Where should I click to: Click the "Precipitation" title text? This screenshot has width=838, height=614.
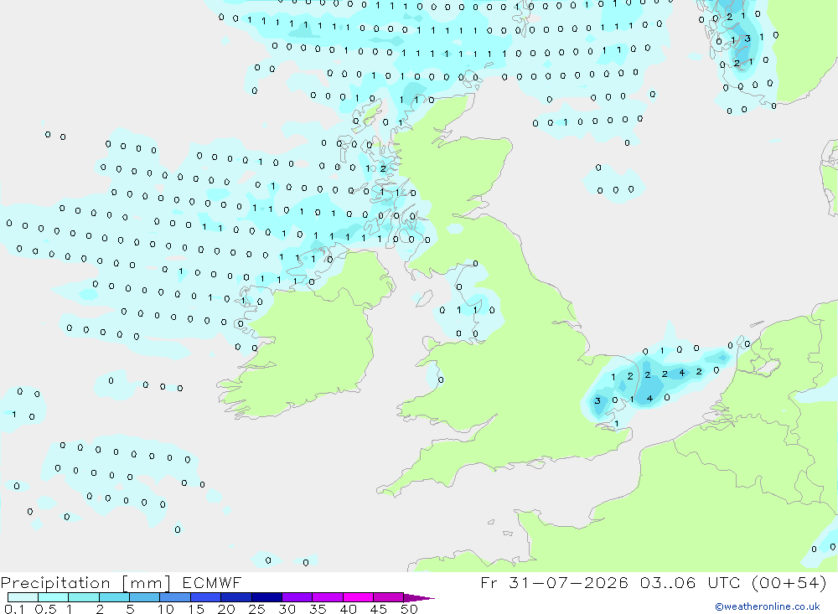click(55, 583)
